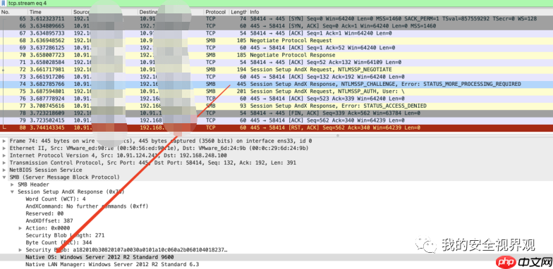The height and width of the screenshot is (269, 553).
Task: Sort packets by the Time column header
Action: tap(50, 12)
